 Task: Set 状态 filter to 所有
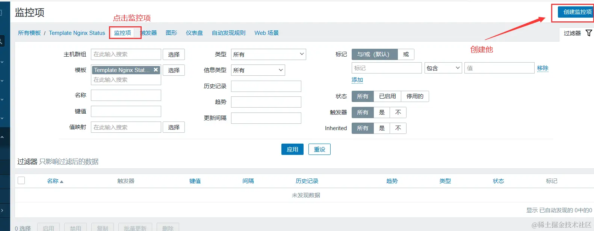[363, 96]
